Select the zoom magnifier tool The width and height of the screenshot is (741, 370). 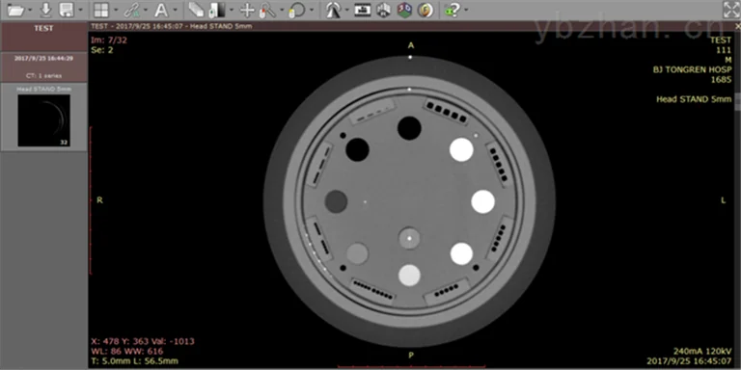[x=267, y=10]
